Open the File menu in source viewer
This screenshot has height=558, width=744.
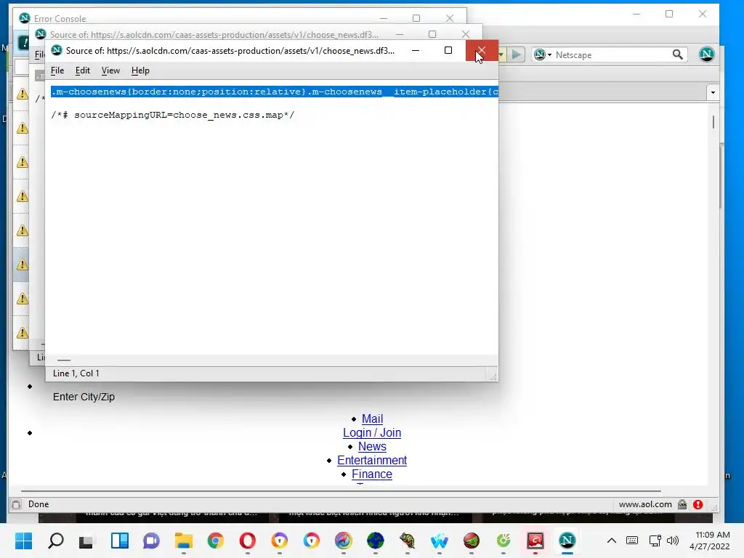[57, 70]
